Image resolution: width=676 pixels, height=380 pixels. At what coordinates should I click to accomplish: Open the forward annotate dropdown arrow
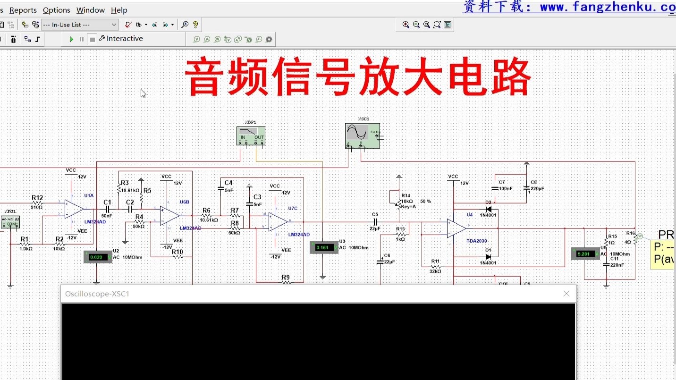click(x=146, y=24)
